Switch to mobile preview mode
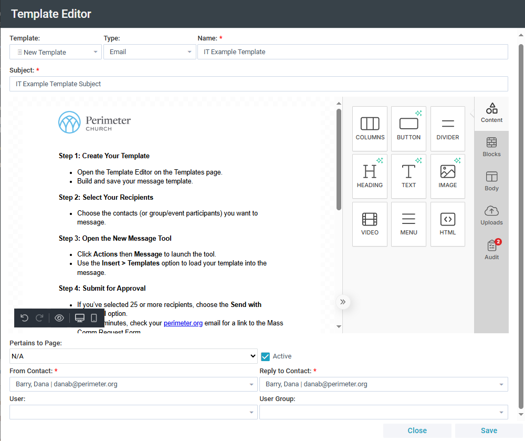This screenshot has height=441, width=525. coord(94,317)
